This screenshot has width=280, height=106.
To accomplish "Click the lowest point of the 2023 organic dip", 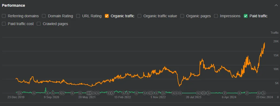I will [x=179, y=86].
